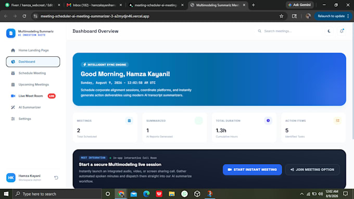Image resolution: width=354 pixels, height=199 pixels.
Task: Go back in browser history
Action: tap(6, 16)
